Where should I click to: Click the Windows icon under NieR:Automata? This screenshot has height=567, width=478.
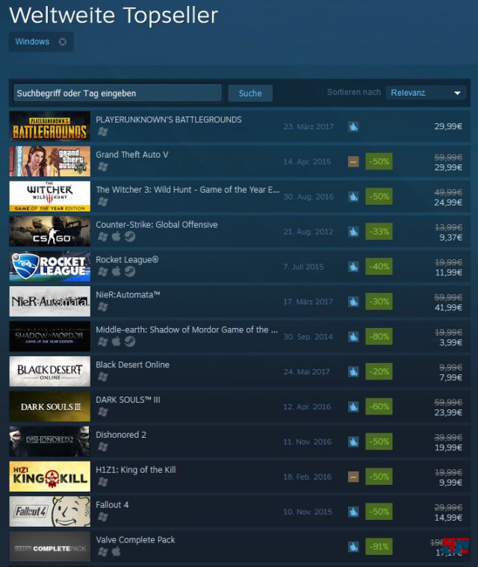102,306
